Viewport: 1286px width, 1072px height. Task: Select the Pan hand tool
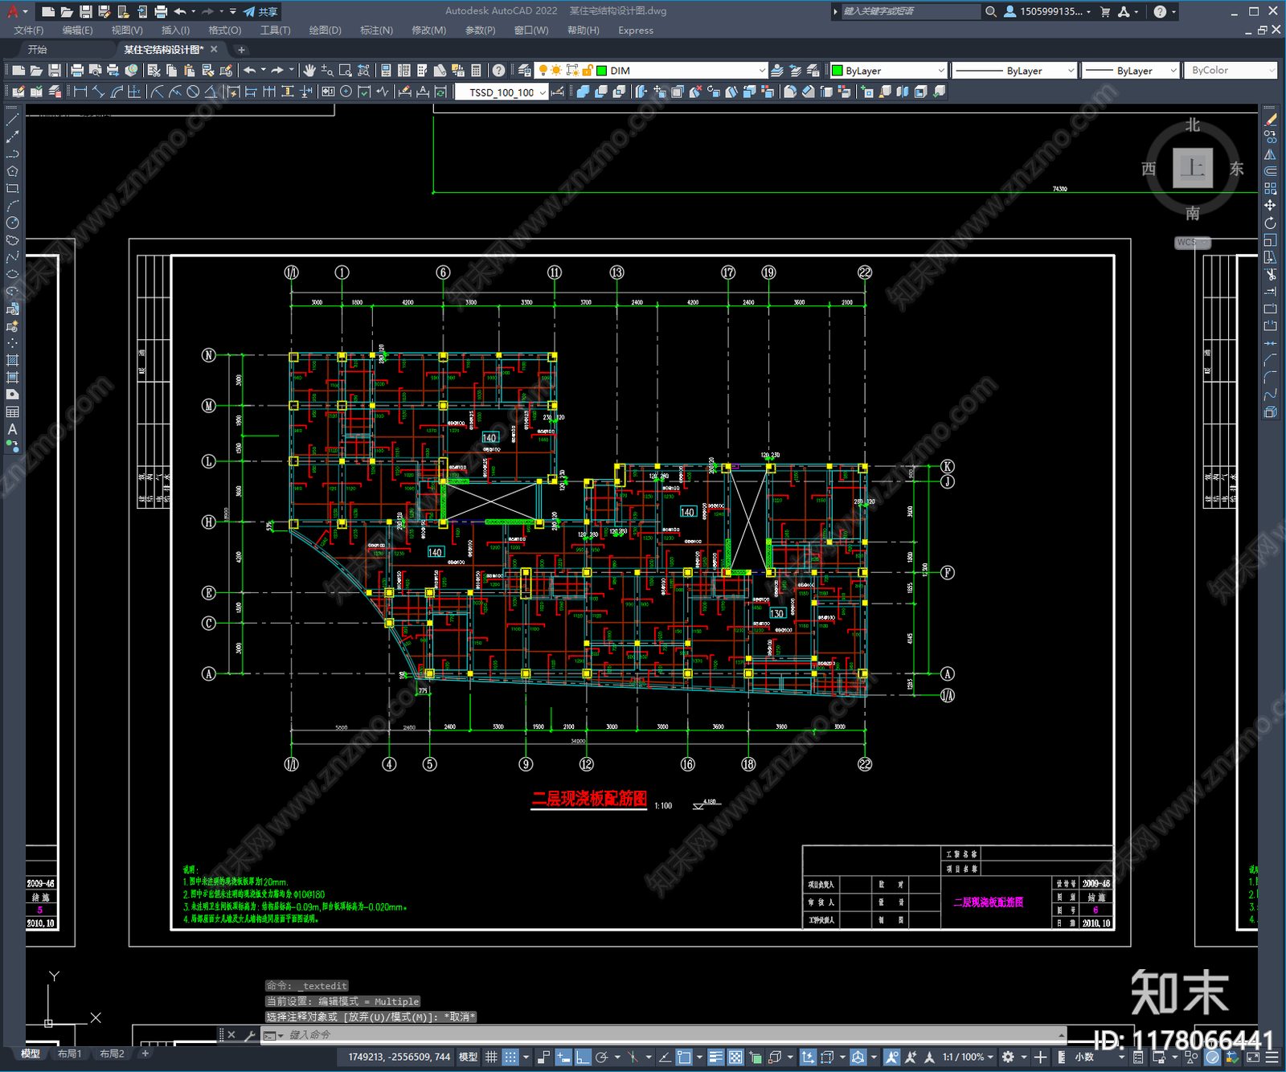tap(309, 71)
